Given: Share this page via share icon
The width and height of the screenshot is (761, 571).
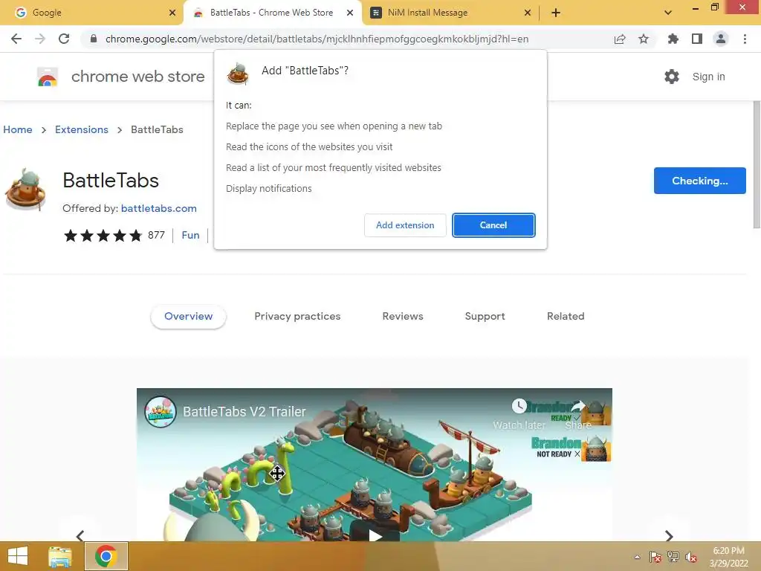Looking at the screenshot, I should (620, 39).
